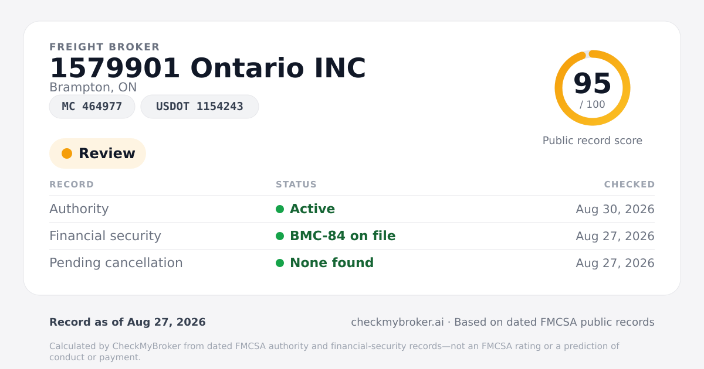Click the STATUS column header

(296, 184)
